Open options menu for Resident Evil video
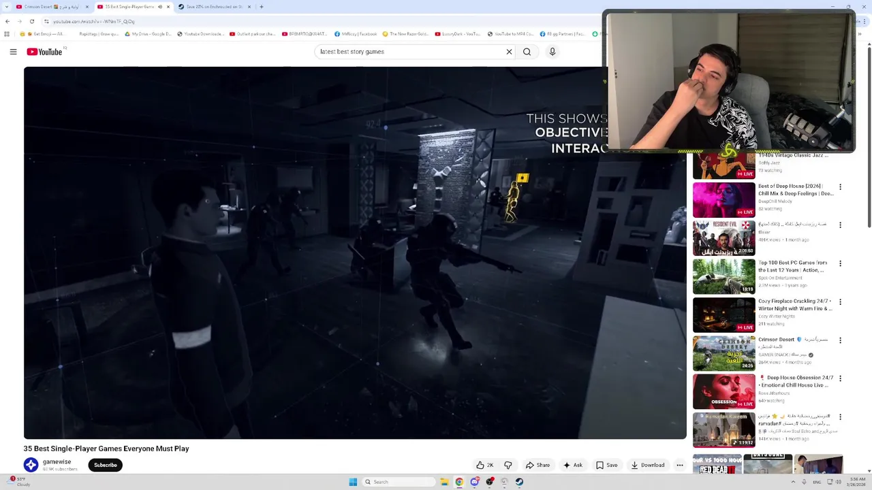Image resolution: width=872 pixels, height=490 pixels. click(x=840, y=225)
